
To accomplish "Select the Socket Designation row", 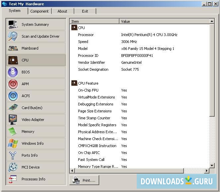I will tap(93, 69).
